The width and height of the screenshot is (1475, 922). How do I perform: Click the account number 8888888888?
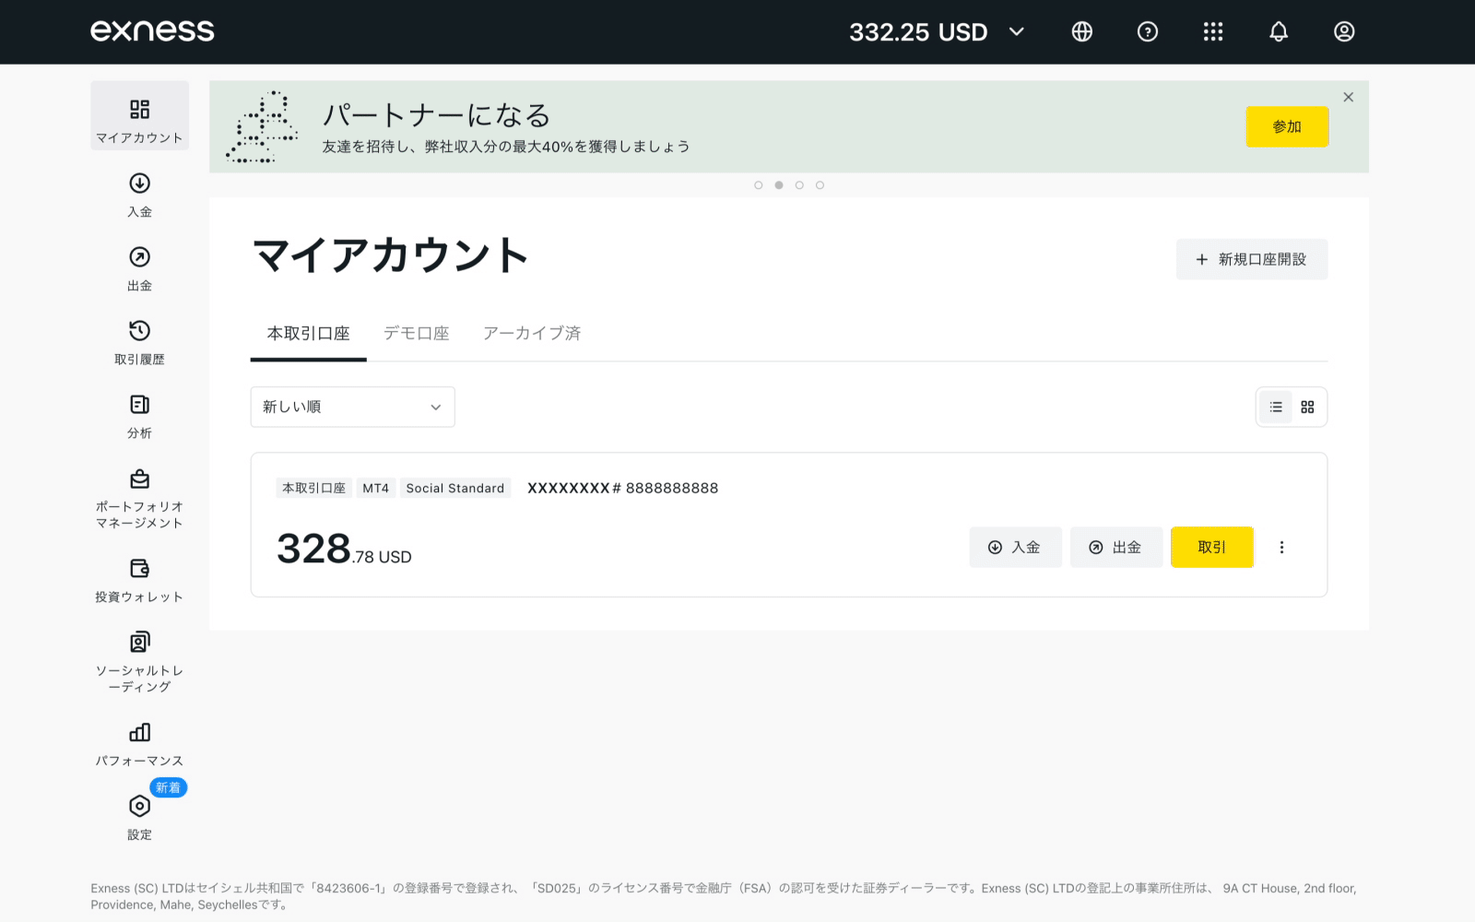pos(672,488)
